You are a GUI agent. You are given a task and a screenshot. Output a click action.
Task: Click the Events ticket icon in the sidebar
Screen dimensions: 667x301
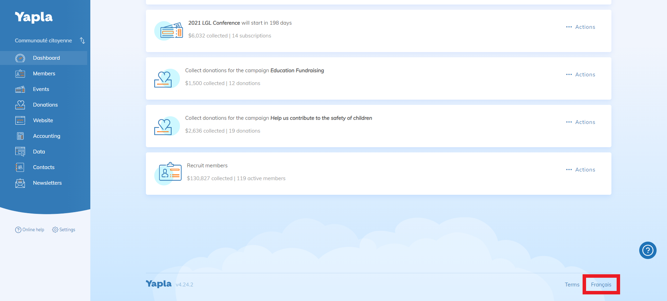(x=20, y=89)
